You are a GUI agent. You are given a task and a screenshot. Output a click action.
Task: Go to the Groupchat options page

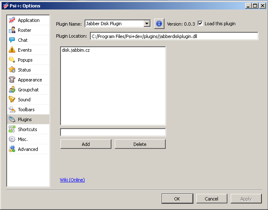[28, 90]
